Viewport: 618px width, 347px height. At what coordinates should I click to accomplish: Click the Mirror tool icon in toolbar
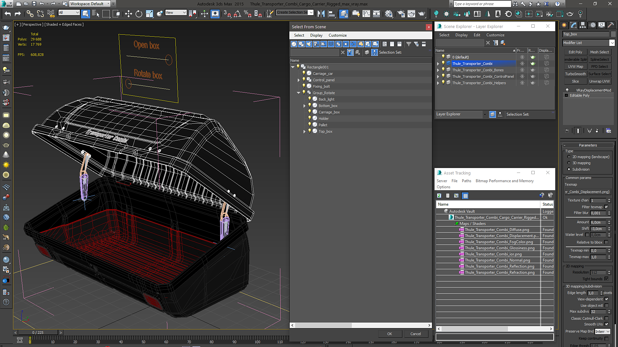321,14
